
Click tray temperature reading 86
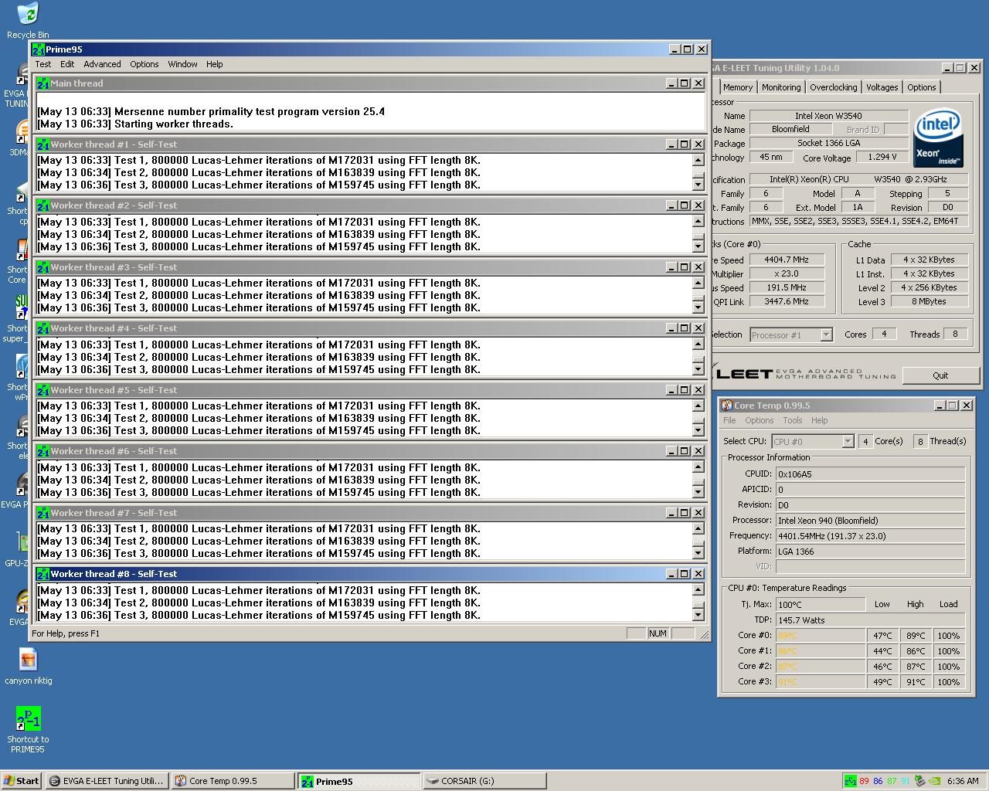click(878, 781)
